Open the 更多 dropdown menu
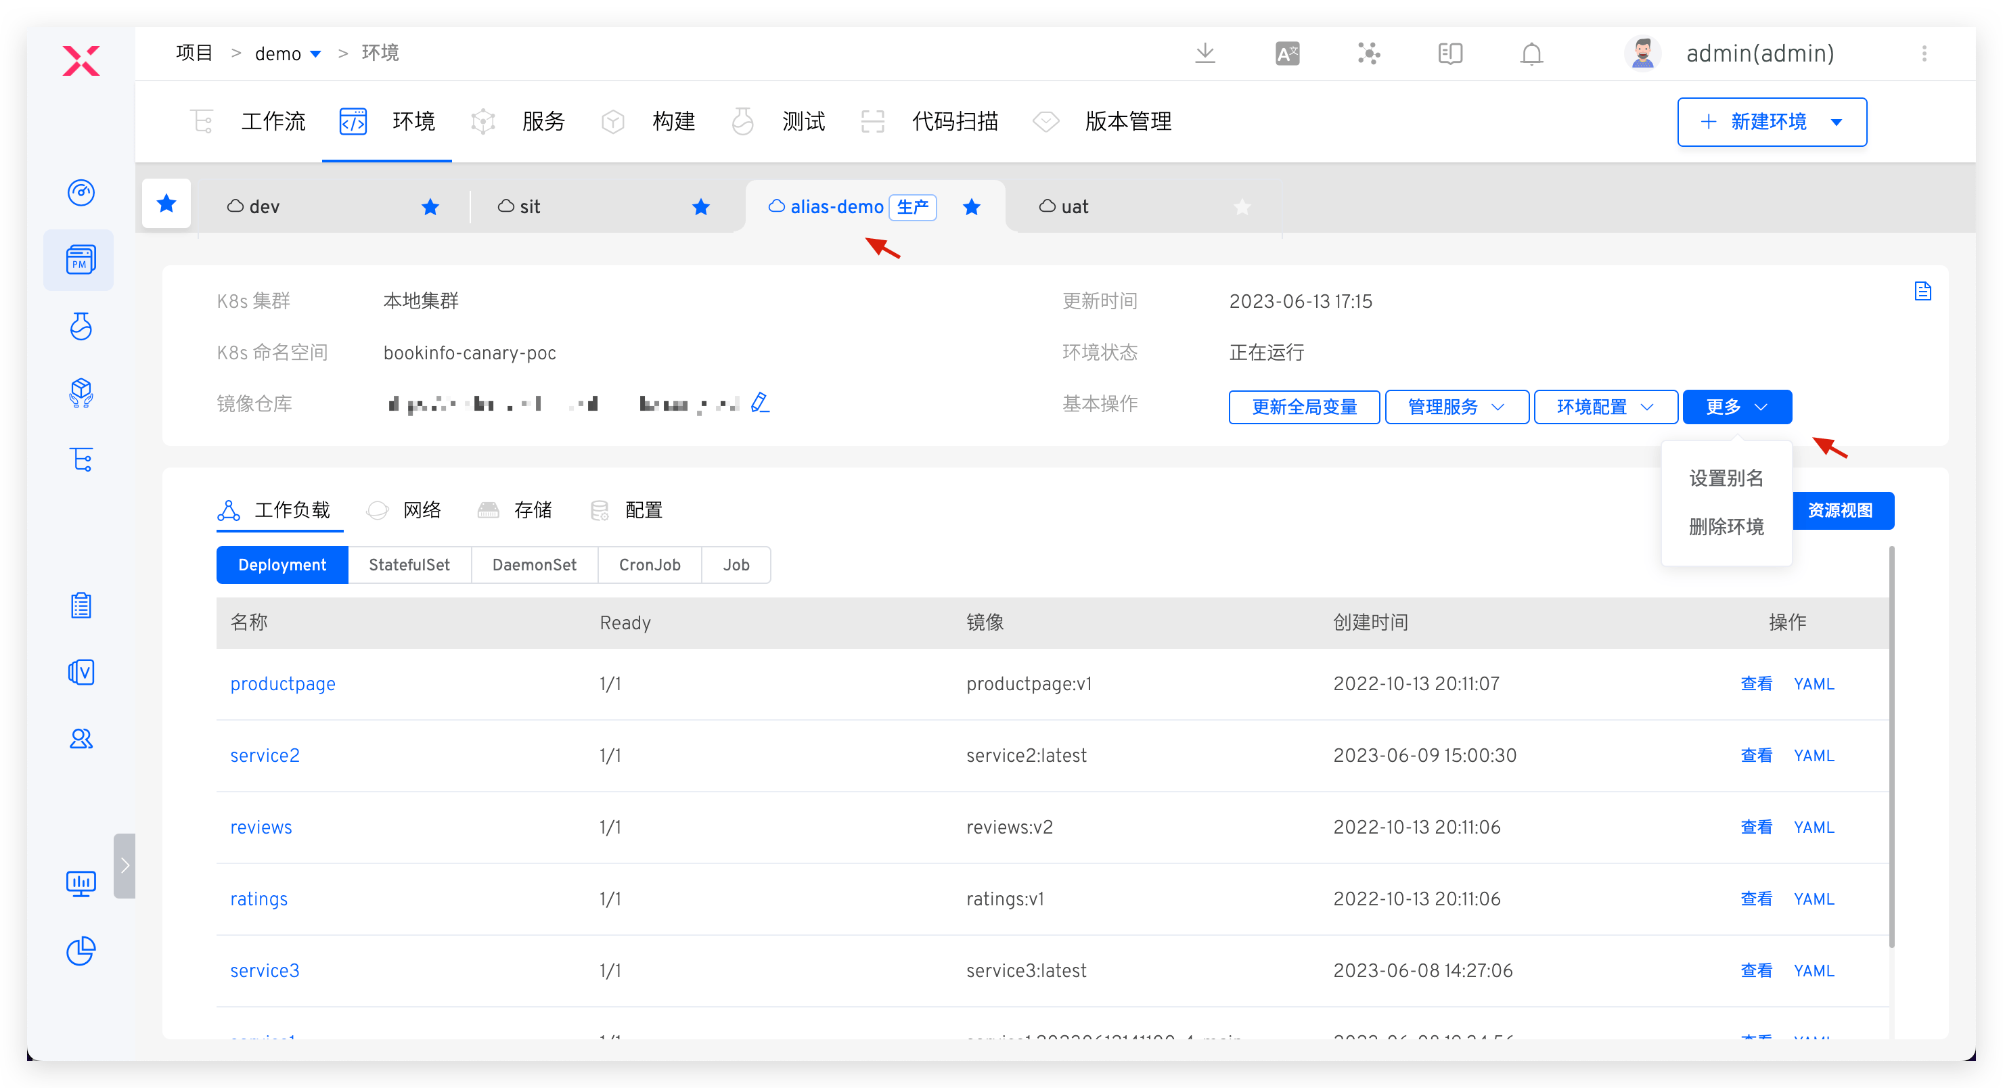Viewport: 2003px width, 1088px height. click(x=1736, y=406)
